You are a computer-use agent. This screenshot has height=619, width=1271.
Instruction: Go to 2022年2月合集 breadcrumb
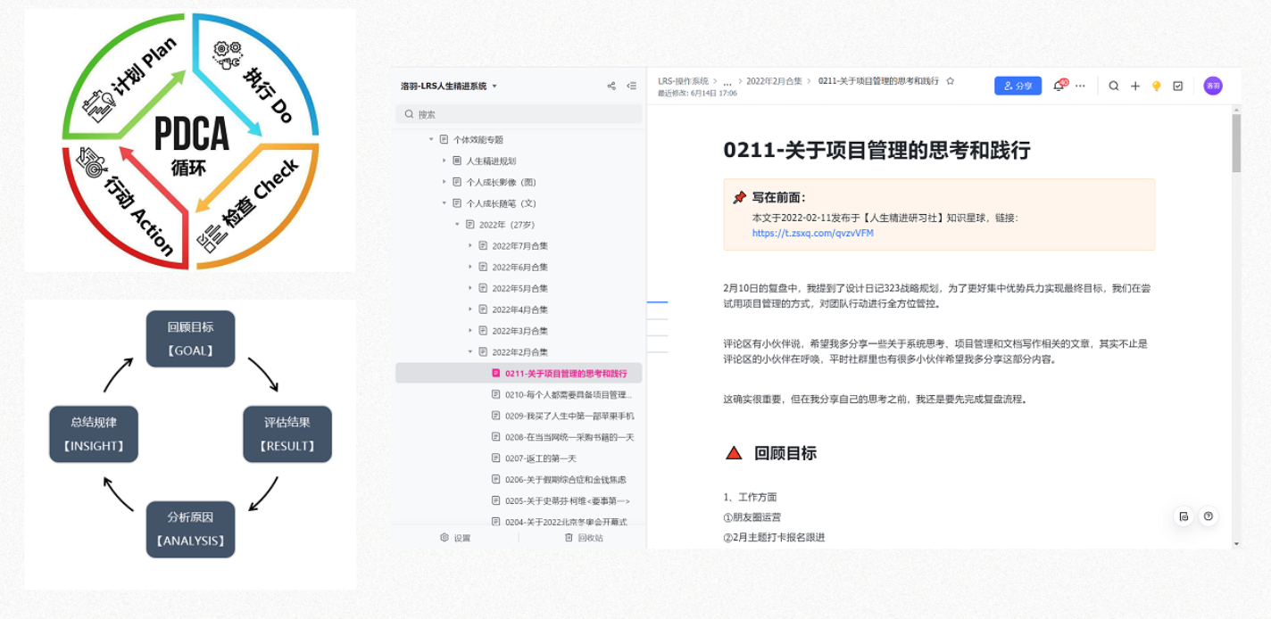pyautogui.click(x=774, y=81)
